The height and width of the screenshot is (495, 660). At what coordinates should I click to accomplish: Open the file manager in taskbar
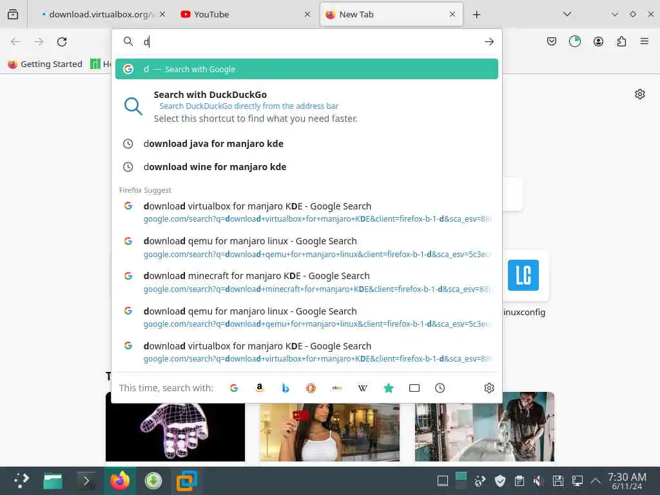[x=53, y=480]
